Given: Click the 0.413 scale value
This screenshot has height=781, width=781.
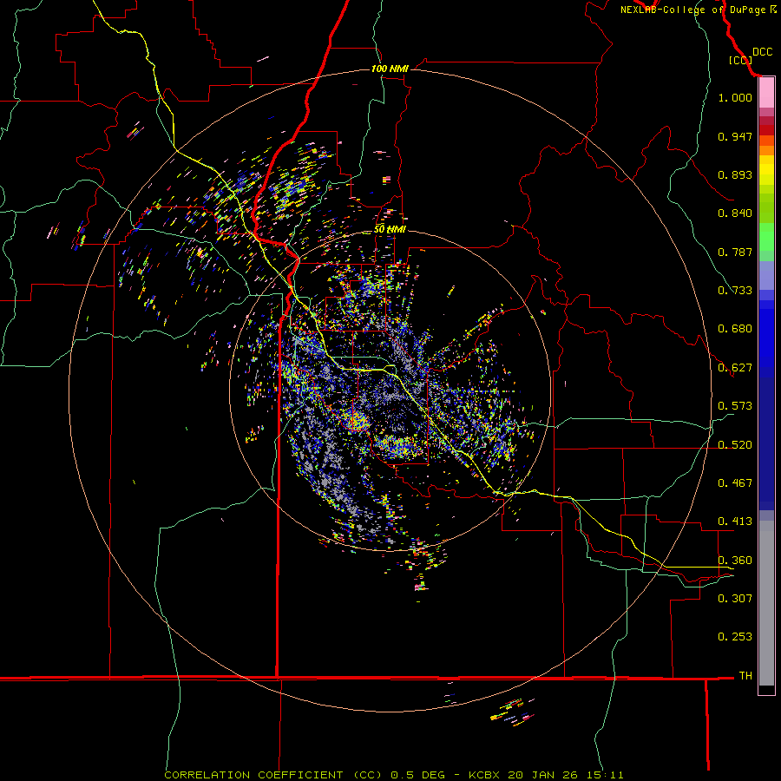Looking at the screenshot, I should click(735, 522).
